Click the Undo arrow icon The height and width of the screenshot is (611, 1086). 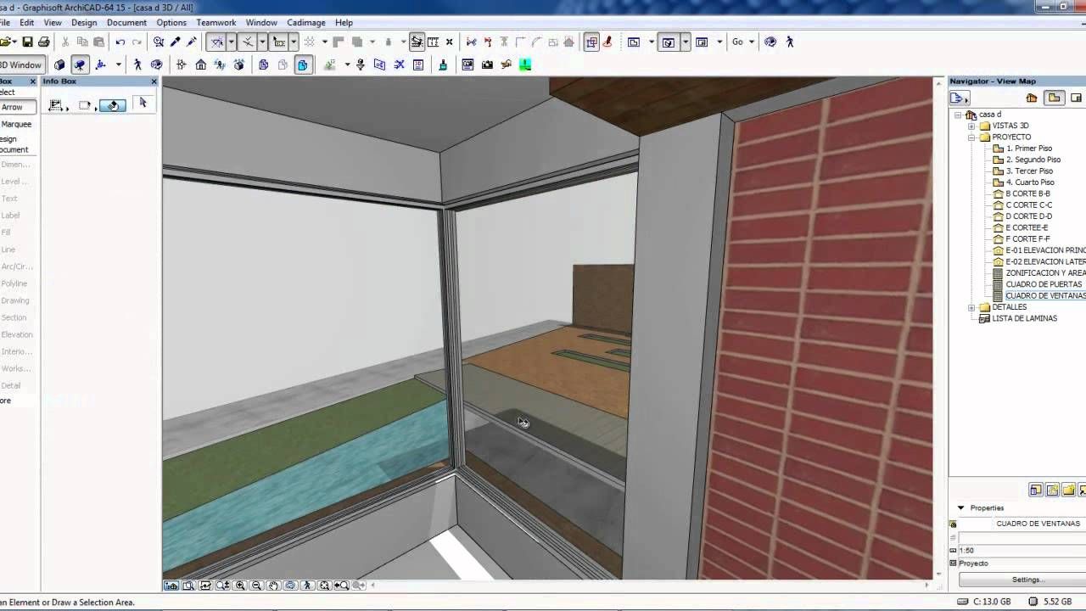120,42
